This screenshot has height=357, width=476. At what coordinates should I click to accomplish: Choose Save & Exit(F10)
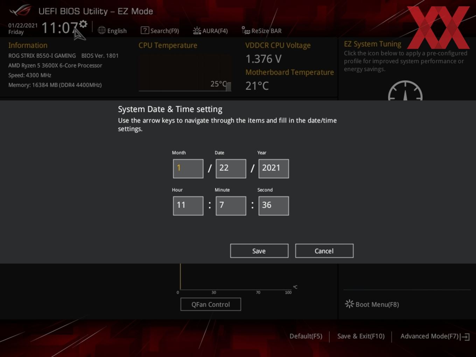point(361,336)
